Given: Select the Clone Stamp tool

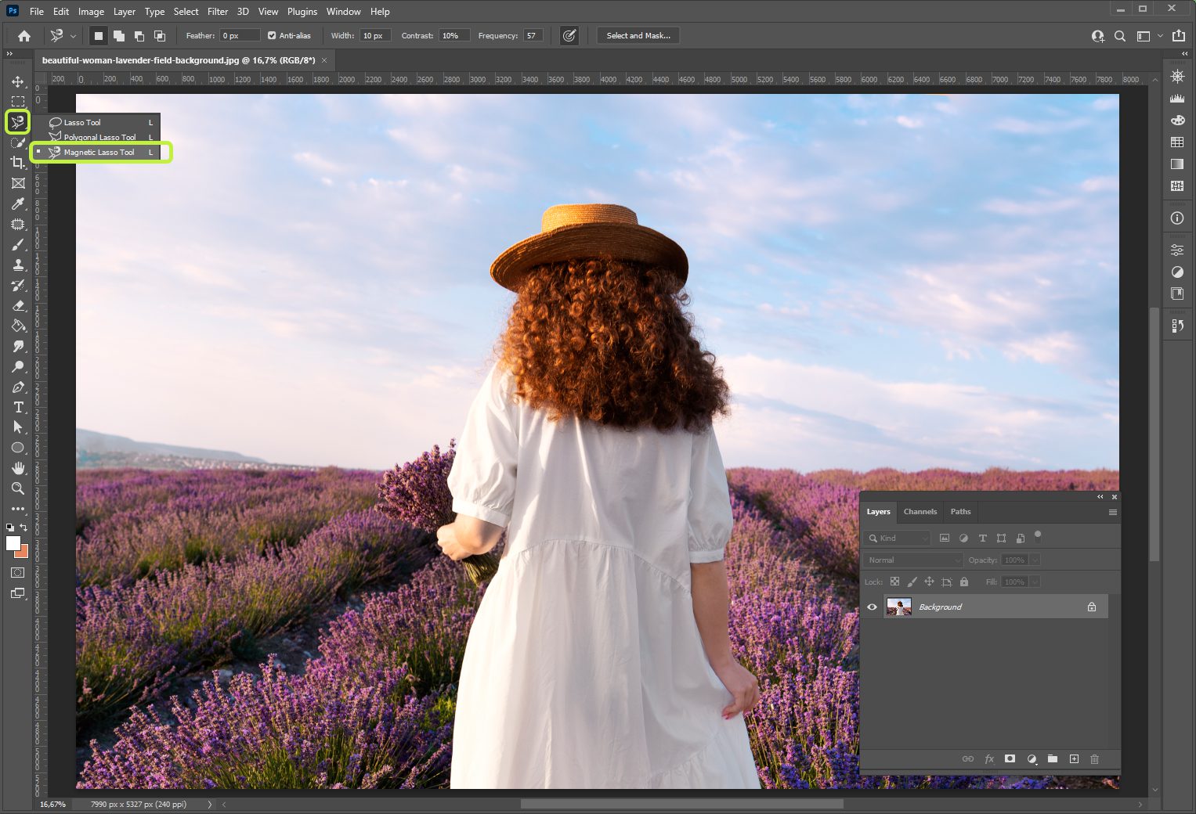Looking at the screenshot, I should coord(18,265).
